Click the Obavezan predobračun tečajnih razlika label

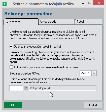tap(37, 47)
